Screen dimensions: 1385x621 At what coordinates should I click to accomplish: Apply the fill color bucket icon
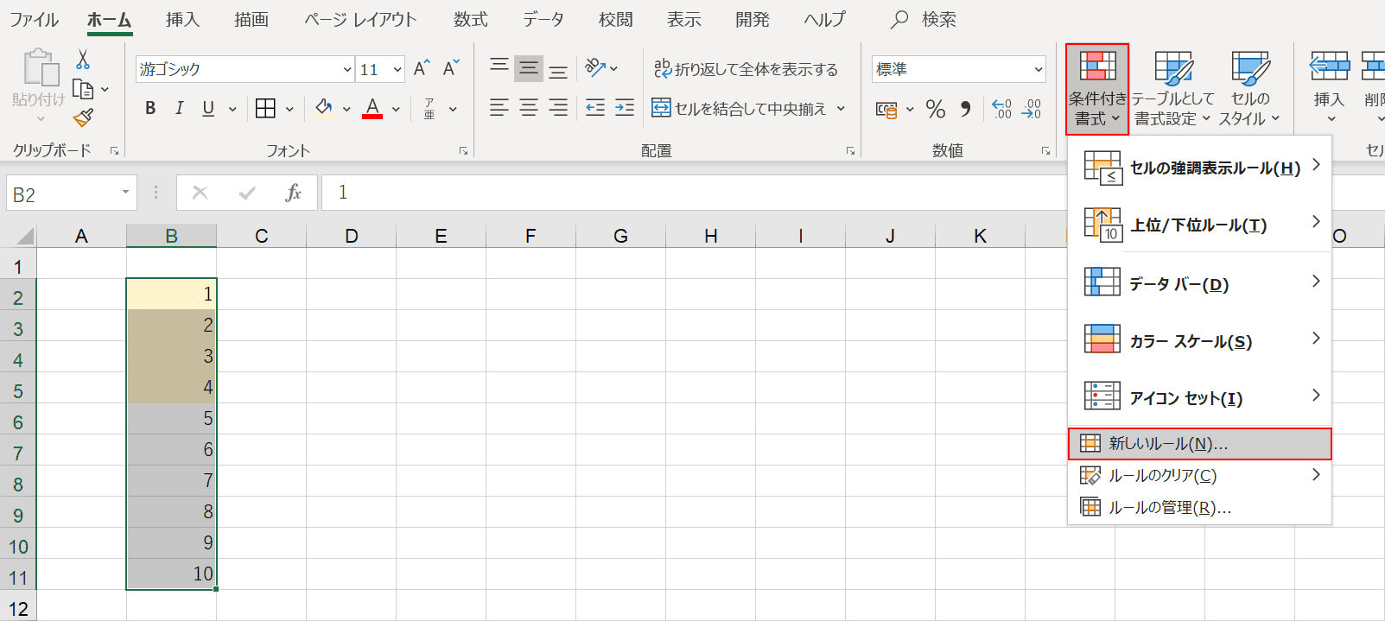point(324,108)
